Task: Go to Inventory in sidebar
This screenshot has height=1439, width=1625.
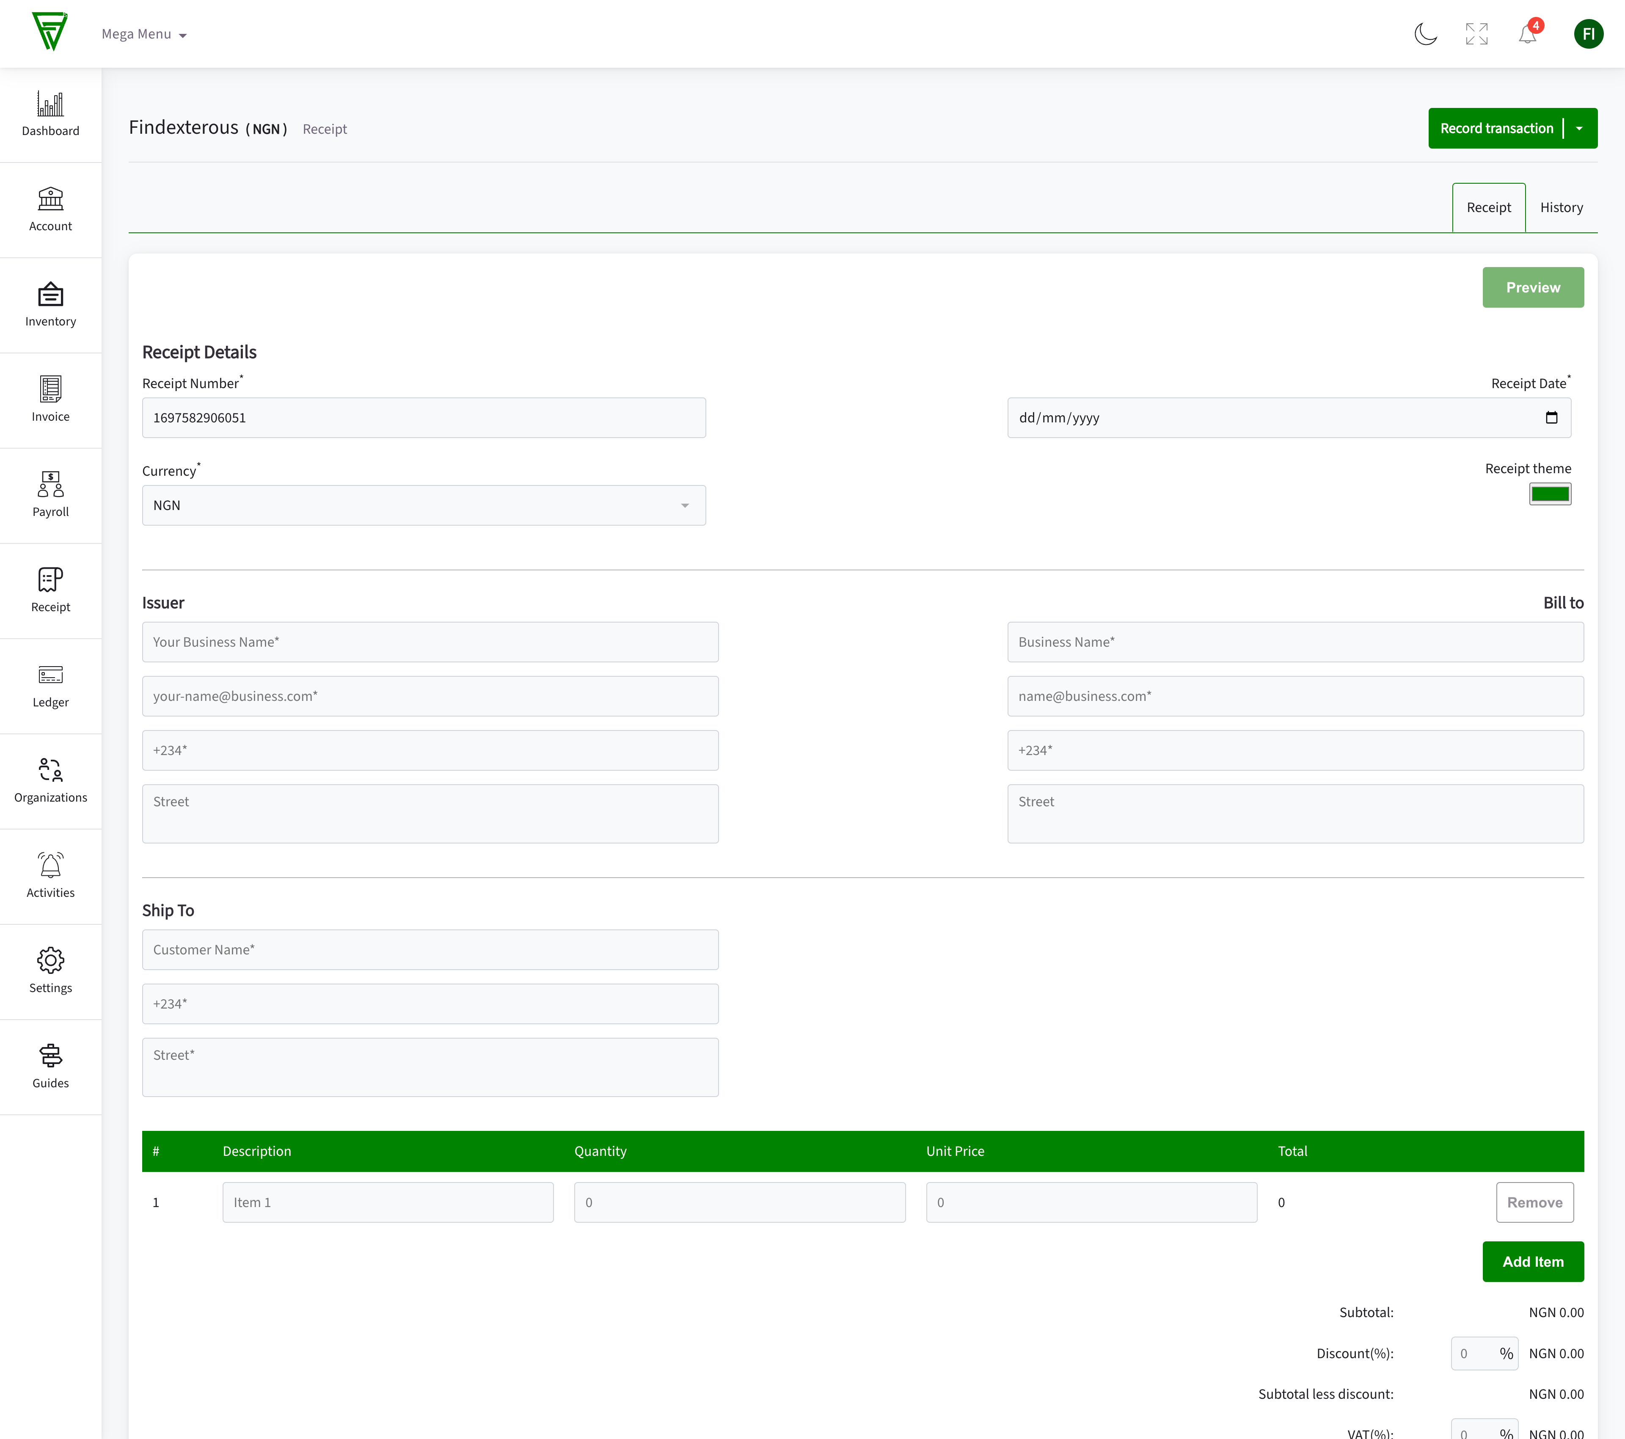Action: (51, 305)
